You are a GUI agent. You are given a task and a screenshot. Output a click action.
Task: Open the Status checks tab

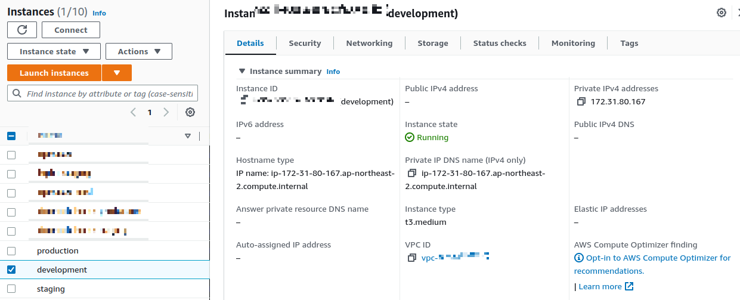click(x=500, y=43)
